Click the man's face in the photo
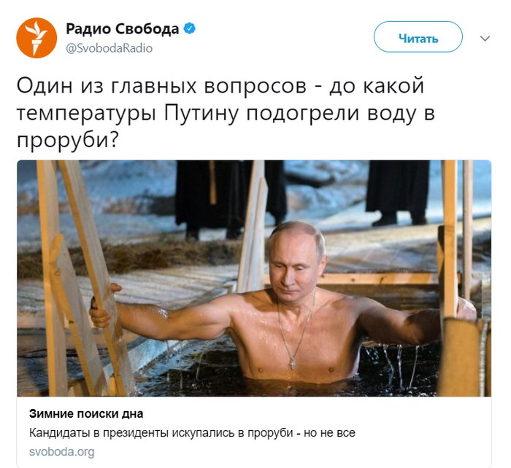 point(295,260)
